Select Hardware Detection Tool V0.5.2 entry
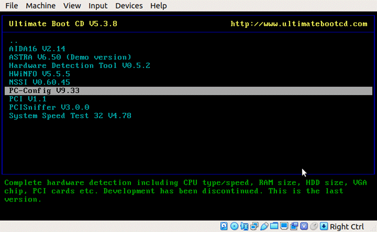This screenshot has width=377, height=232. pyautogui.click(x=79, y=66)
